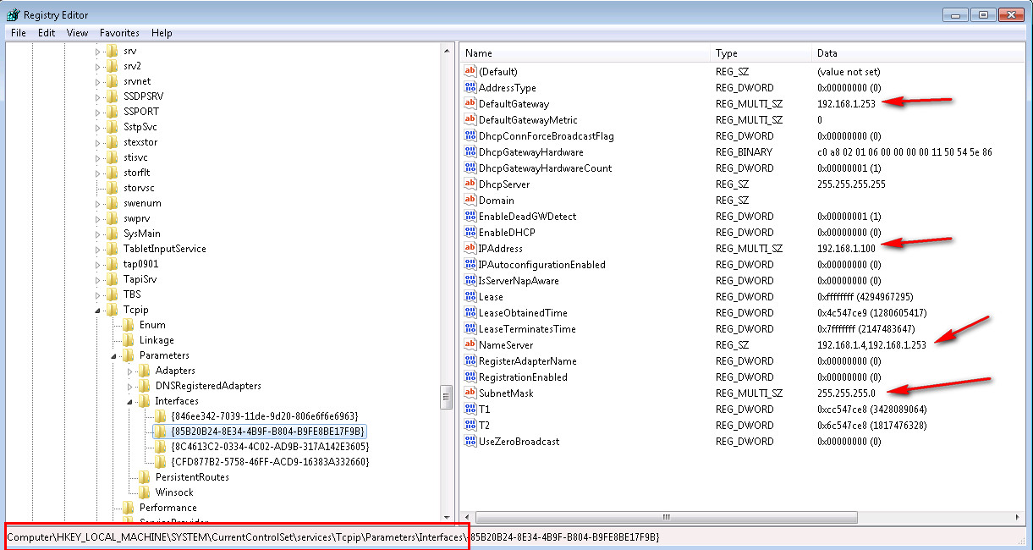Click the DhcpGatewayHardware binary icon
1033x550 pixels.
(x=470, y=152)
